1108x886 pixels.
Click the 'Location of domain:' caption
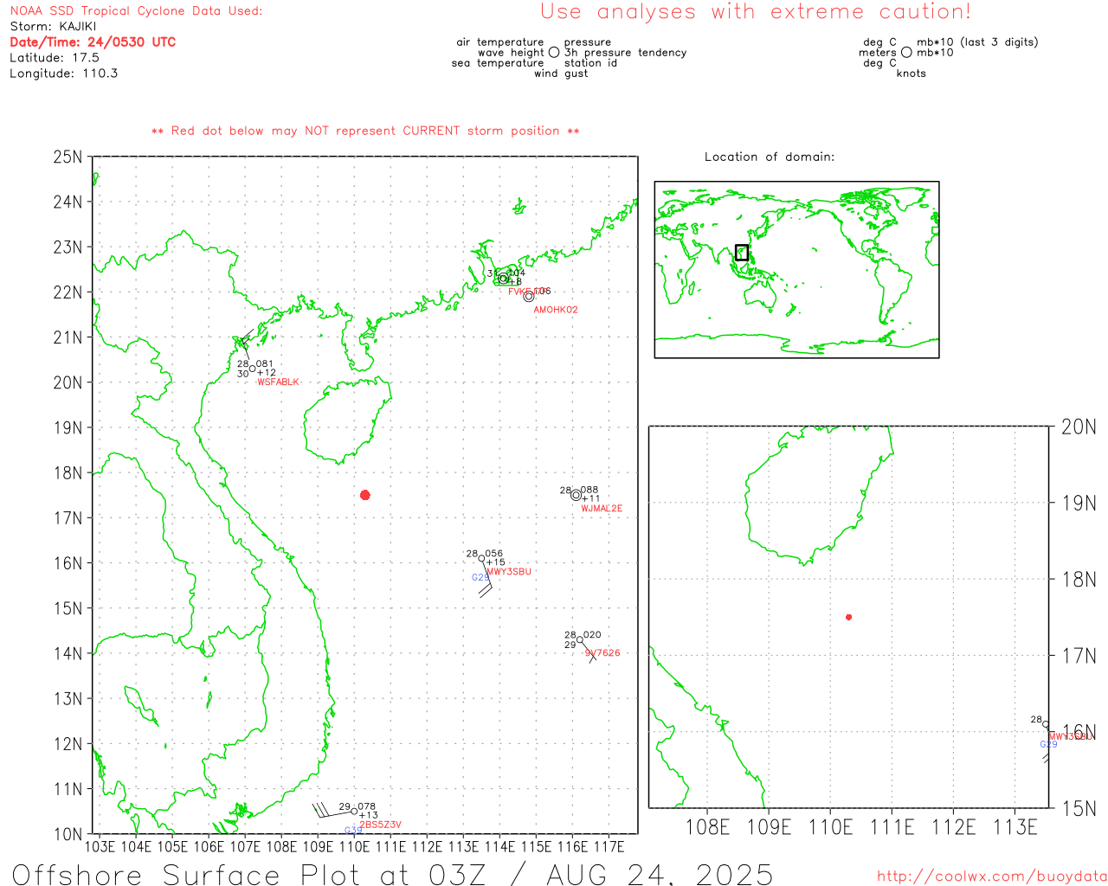(770, 157)
